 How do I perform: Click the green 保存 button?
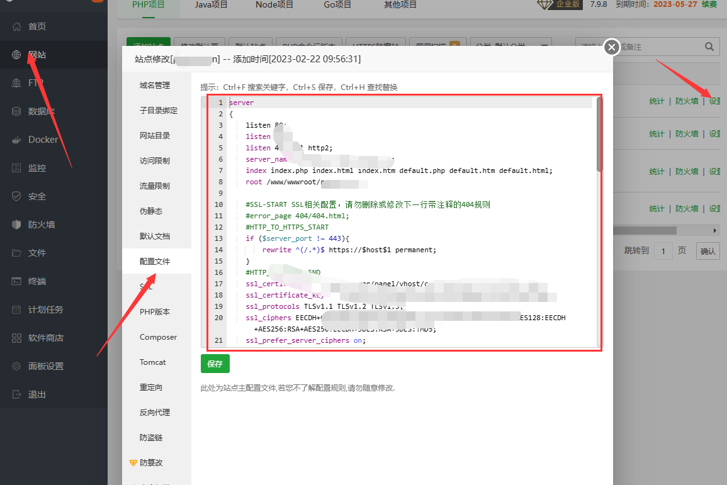(215, 364)
